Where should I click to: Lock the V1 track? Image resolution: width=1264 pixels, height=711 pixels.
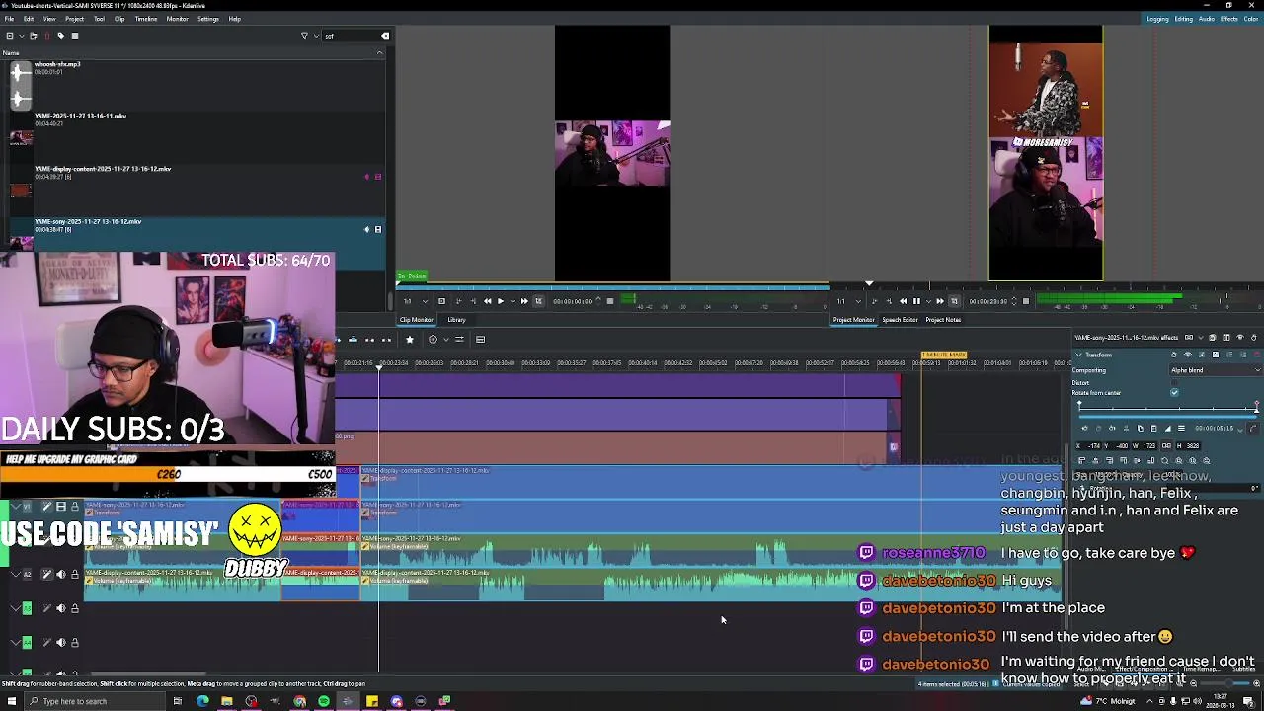tap(74, 507)
